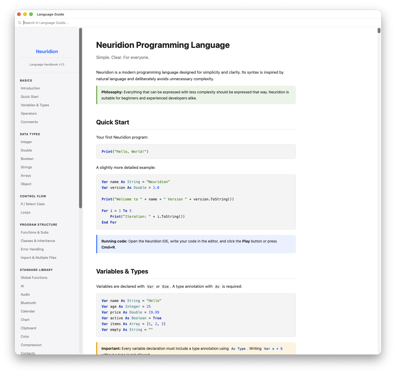Open the Classes & Inheritance page
This screenshot has width=396, height=374.
click(38, 241)
